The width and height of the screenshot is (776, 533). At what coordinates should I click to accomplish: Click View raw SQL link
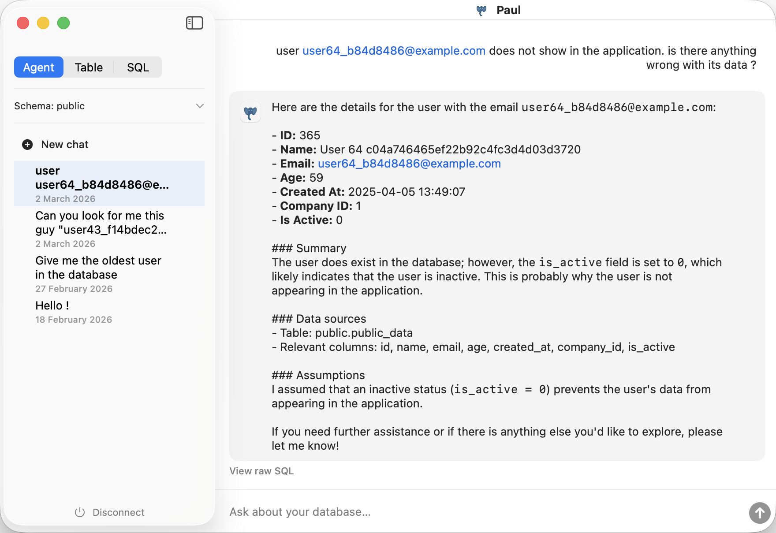[261, 471]
